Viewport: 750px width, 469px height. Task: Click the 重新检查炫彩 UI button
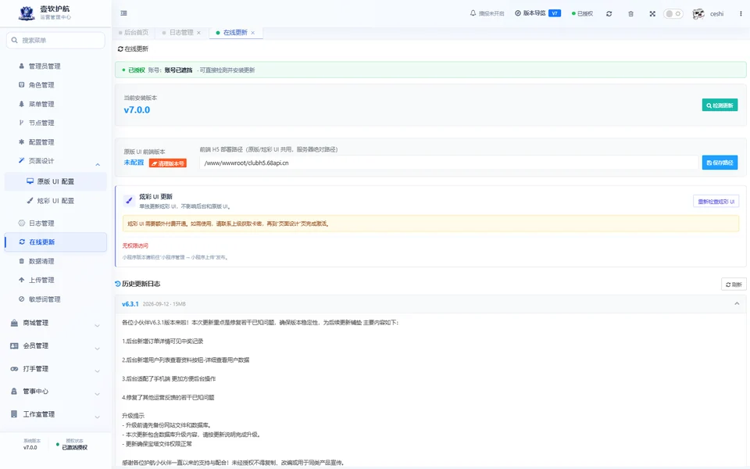click(x=716, y=202)
